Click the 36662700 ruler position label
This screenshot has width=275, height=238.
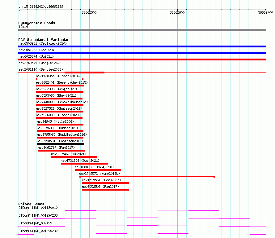click(265, 12)
